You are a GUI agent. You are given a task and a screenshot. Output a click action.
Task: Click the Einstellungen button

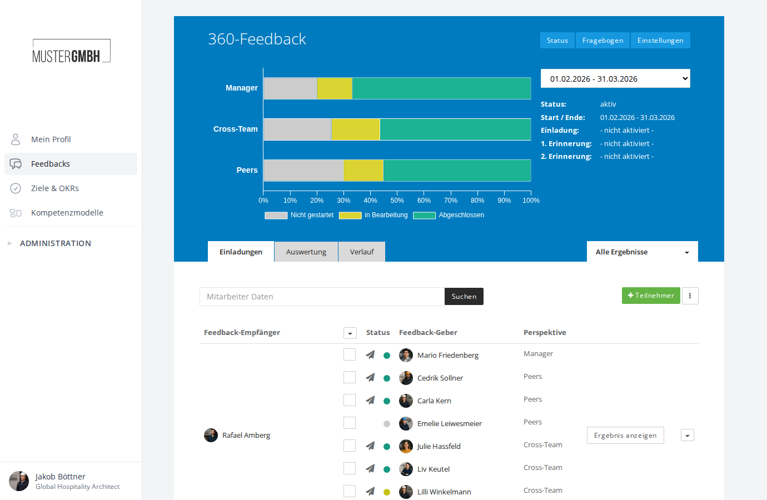(660, 40)
